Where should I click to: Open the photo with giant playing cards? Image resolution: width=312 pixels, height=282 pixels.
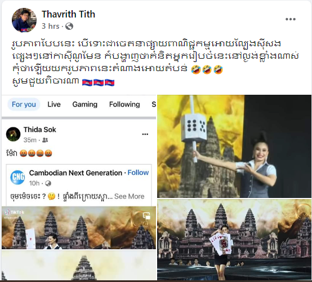(x=234, y=240)
